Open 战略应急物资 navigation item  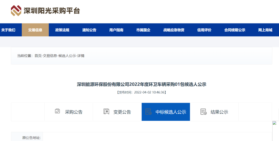[x=174, y=30]
